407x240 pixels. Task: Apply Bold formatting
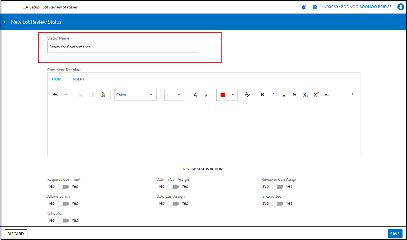point(262,94)
